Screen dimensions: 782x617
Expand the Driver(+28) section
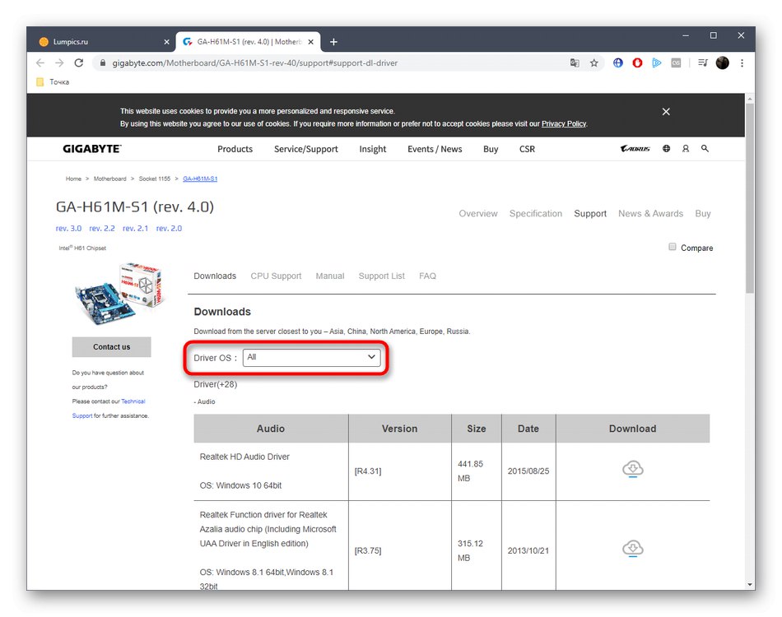coord(216,384)
